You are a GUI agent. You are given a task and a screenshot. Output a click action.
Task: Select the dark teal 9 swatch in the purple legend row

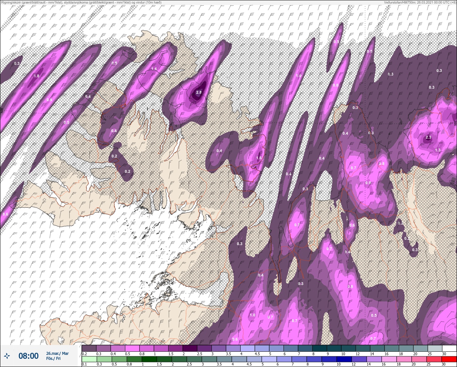(334, 348)
